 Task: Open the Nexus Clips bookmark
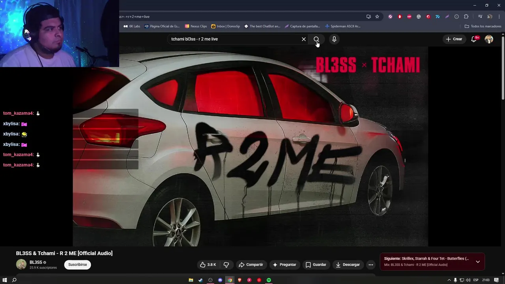(x=196, y=26)
